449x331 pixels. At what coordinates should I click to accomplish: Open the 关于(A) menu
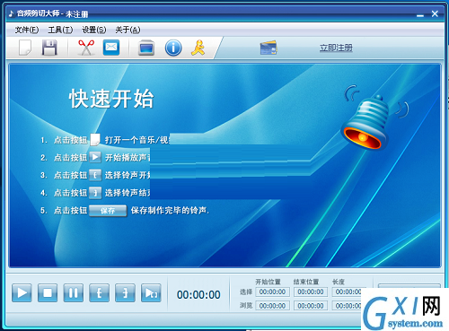point(128,30)
